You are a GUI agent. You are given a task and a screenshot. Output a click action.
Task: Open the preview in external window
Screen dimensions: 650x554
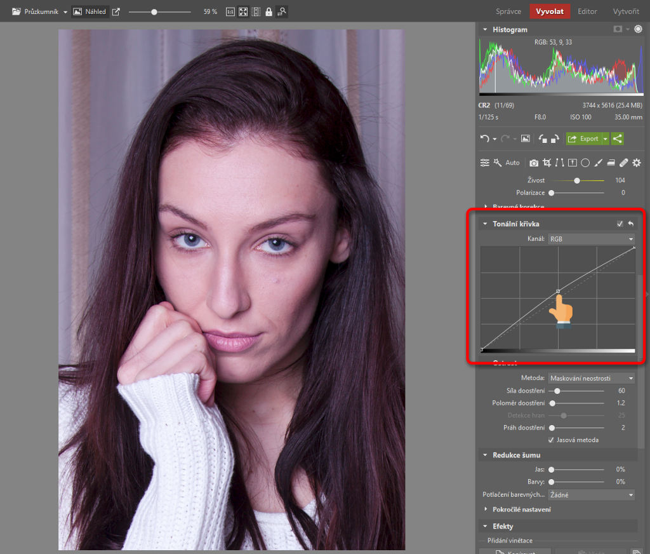pos(116,11)
